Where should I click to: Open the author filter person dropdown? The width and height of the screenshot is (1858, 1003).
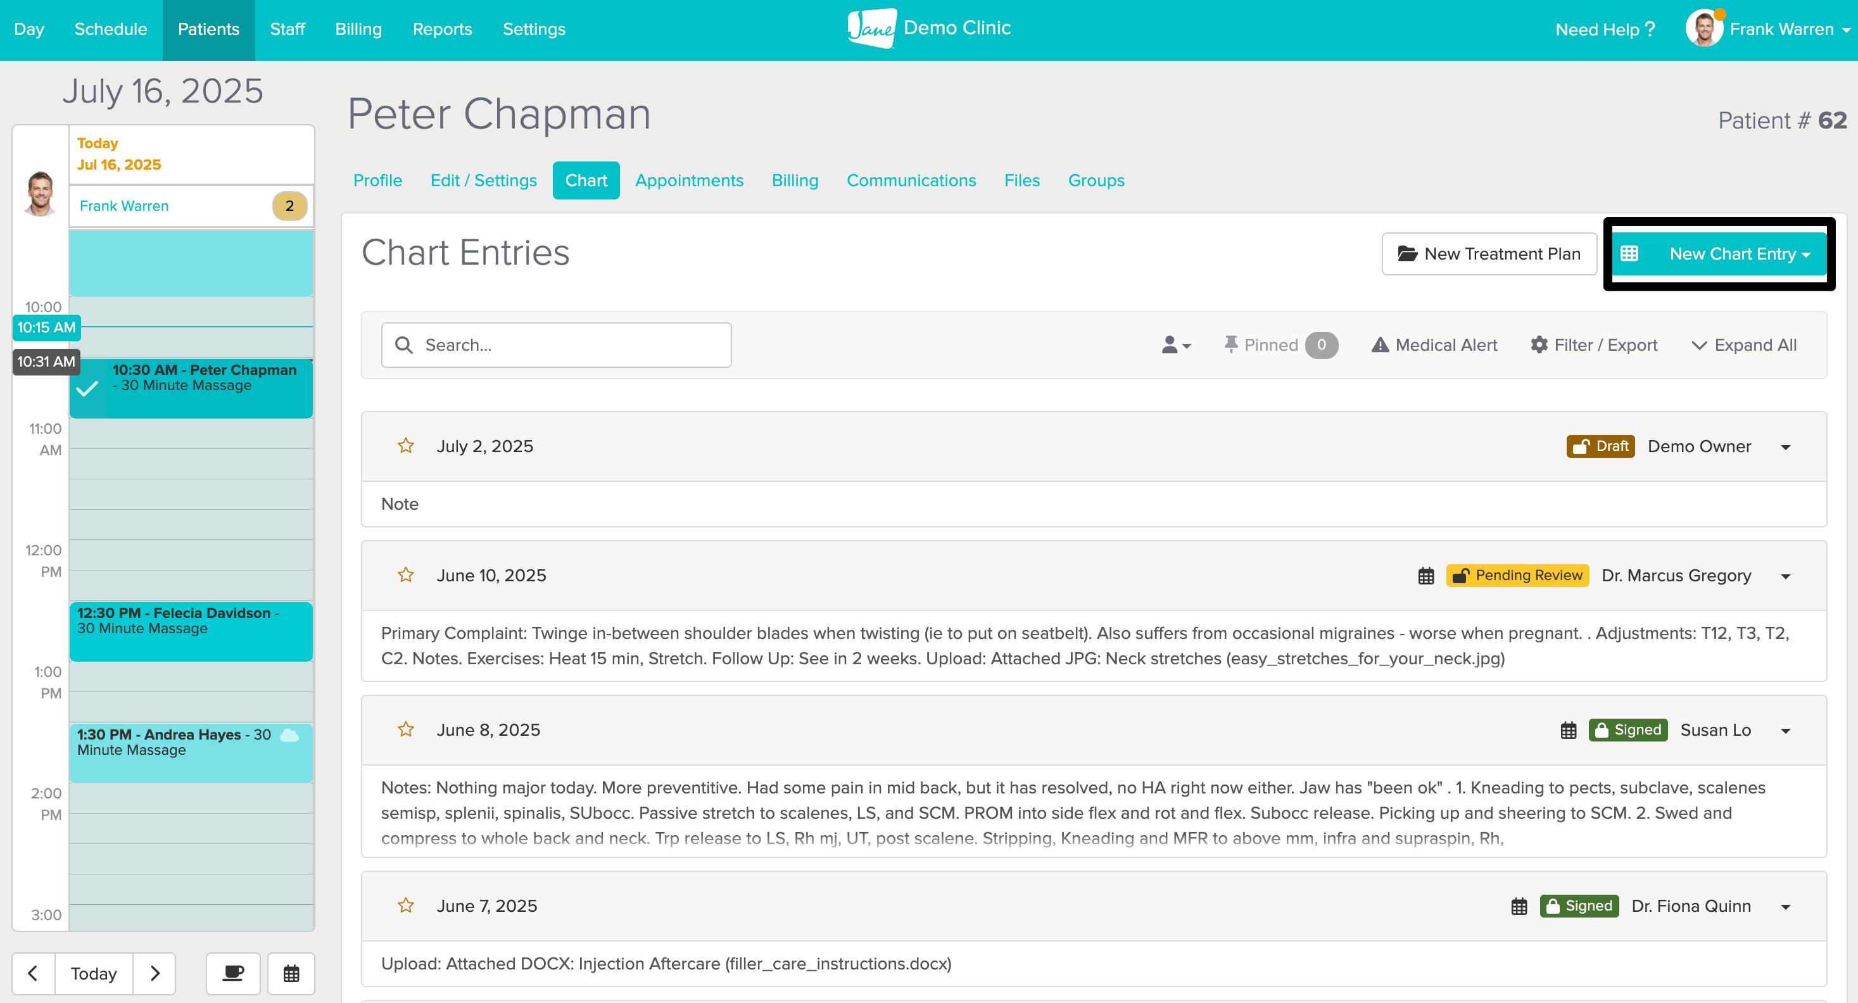pos(1176,344)
